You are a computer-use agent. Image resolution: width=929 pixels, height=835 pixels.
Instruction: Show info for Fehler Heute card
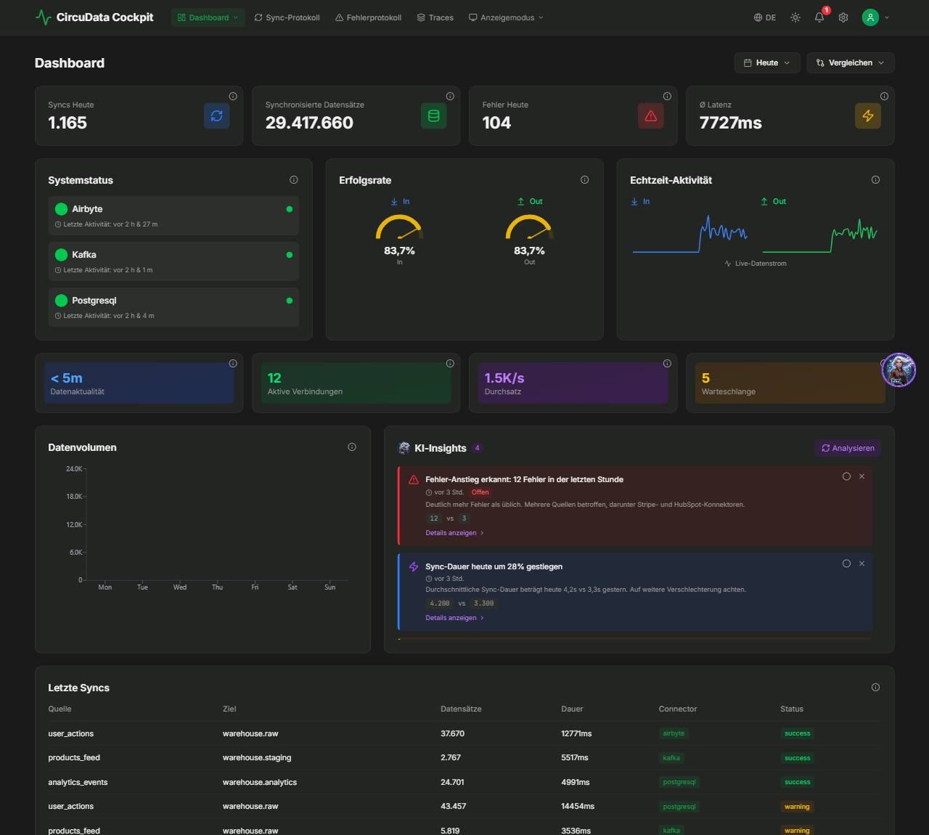pyautogui.click(x=667, y=96)
